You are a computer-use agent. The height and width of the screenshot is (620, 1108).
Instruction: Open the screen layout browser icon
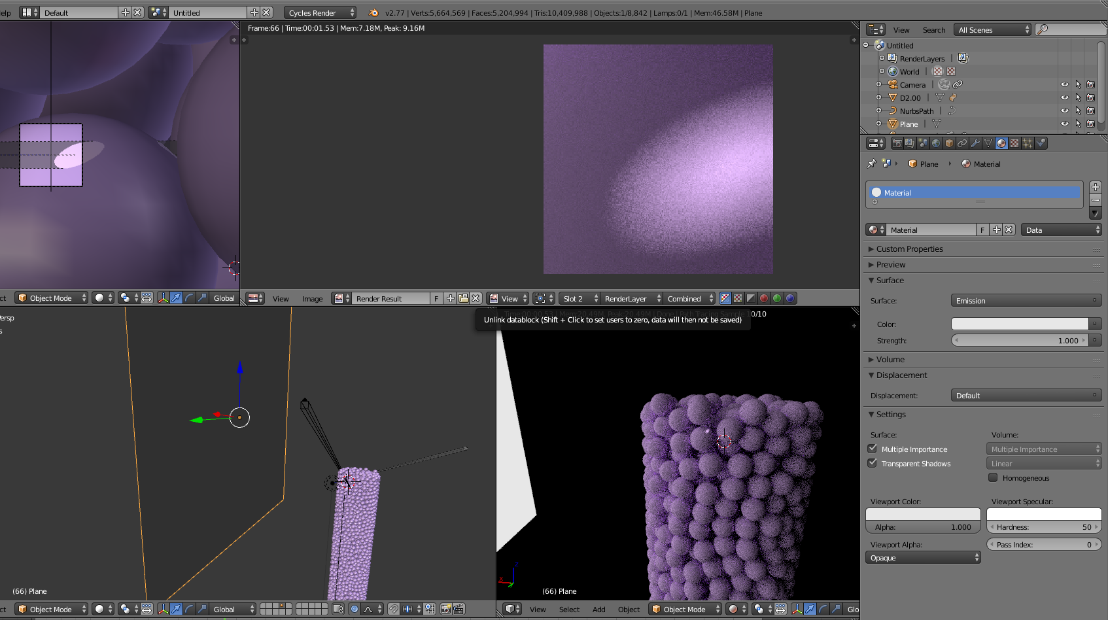(29, 12)
